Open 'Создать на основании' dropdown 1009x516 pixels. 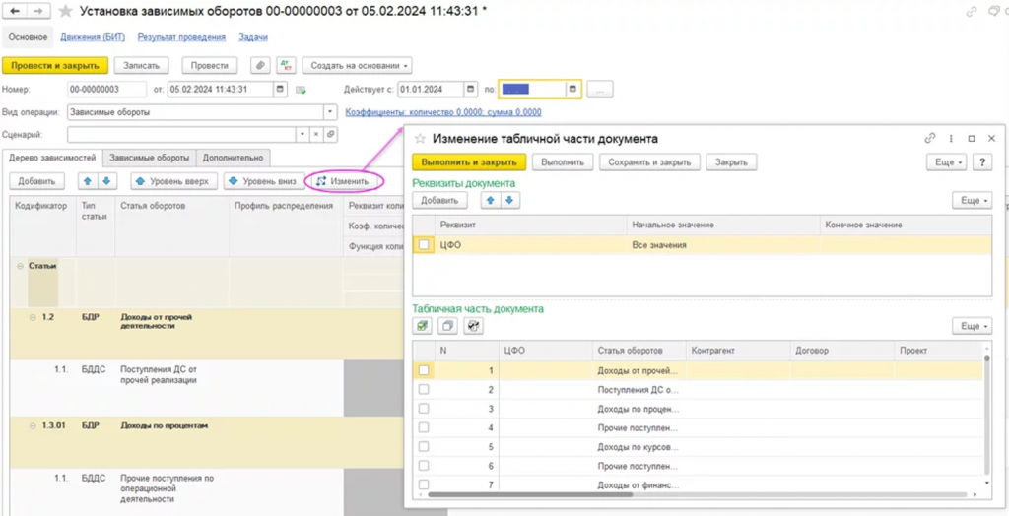pyautogui.click(x=356, y=65)
